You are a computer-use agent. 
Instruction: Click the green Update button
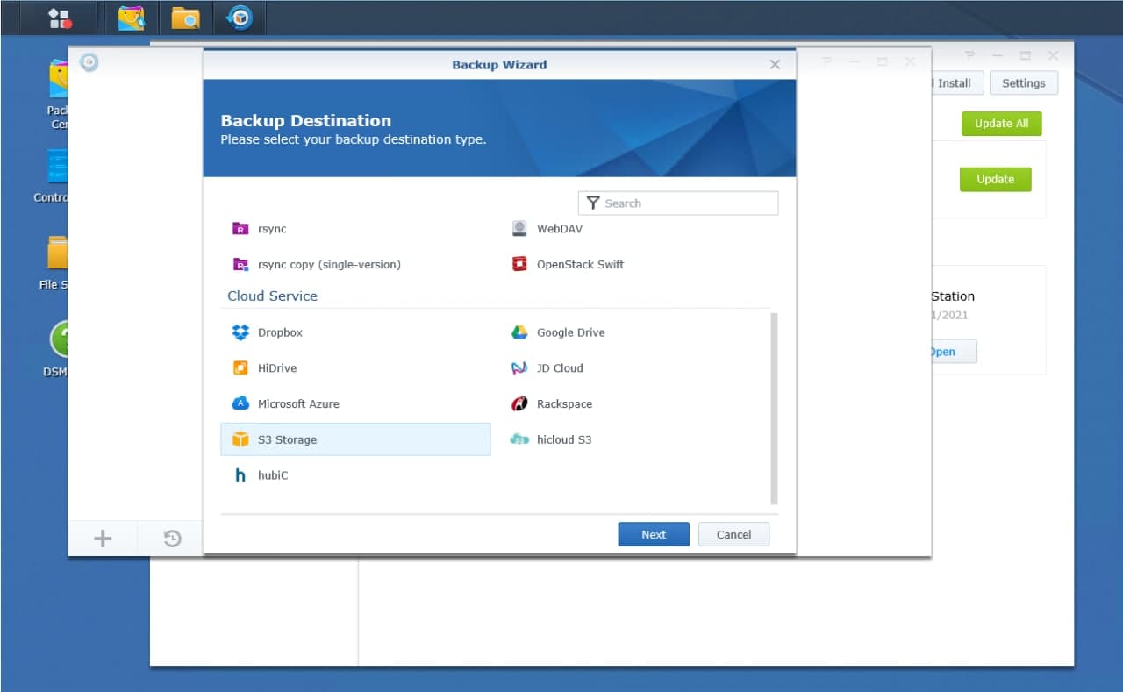(995, 179)
